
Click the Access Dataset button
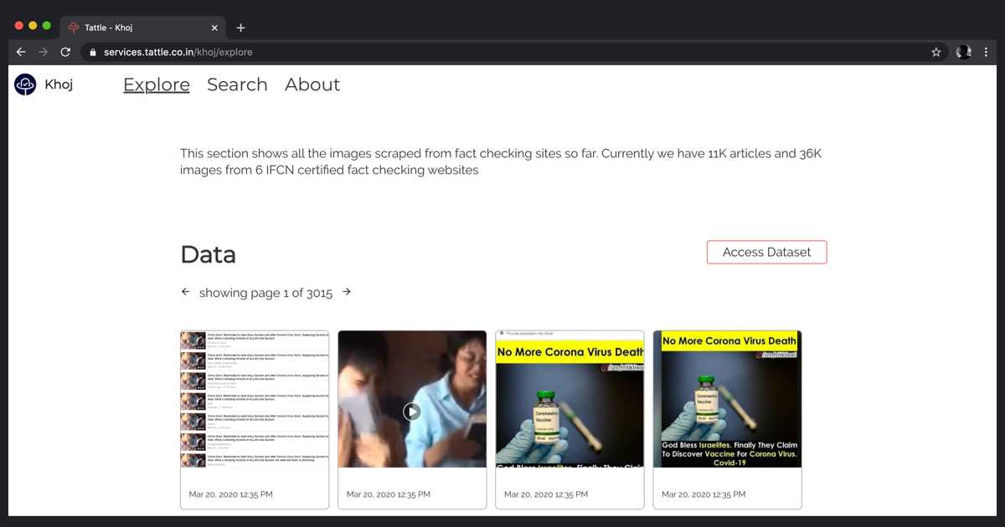click(766, 252)
